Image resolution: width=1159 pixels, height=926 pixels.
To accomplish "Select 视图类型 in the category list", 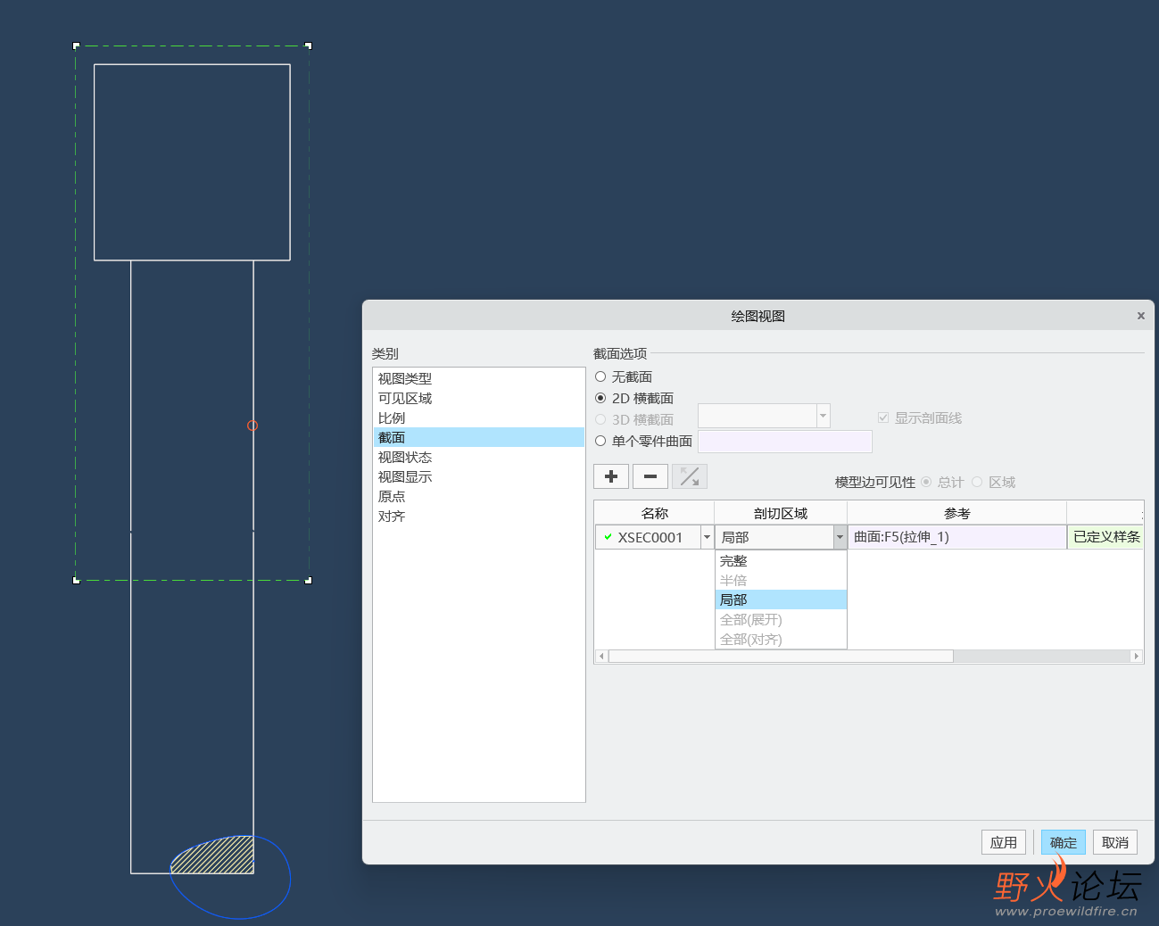I will pyautogui.click(x=478, y=378).
